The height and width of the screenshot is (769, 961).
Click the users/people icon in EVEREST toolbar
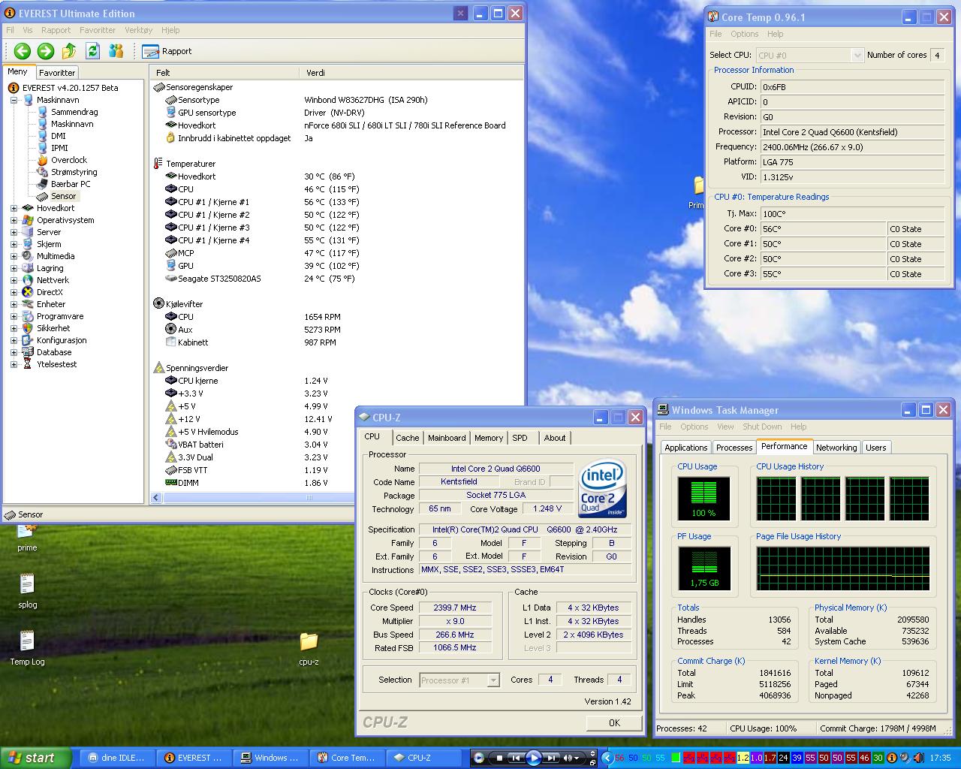tap(116, 50)
